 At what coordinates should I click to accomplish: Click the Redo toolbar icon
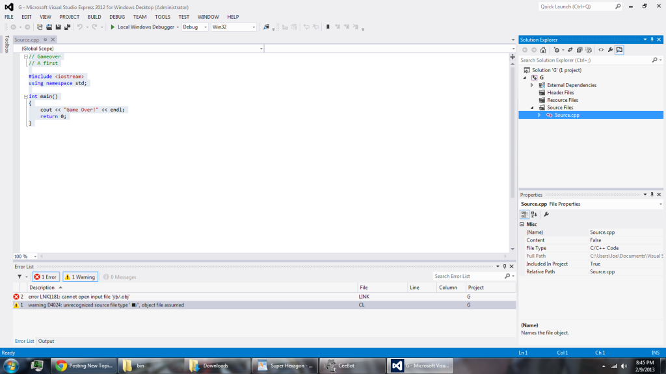94,27
